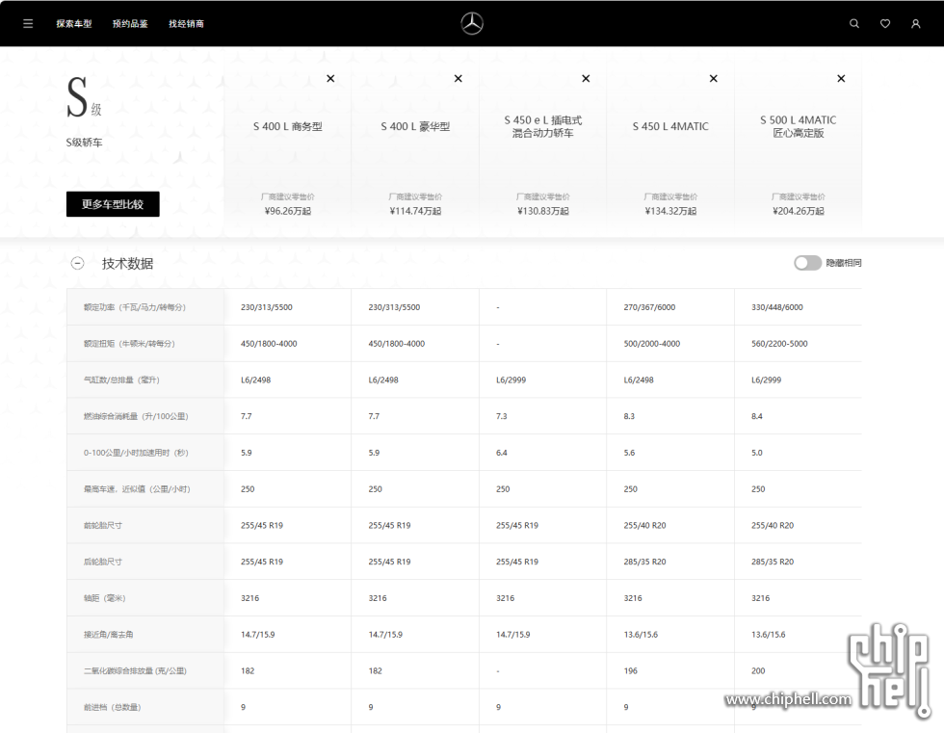Select torque value 500/2000-4000
The width and height of the screenshot is (944, 733).
(x=652, y=344)
